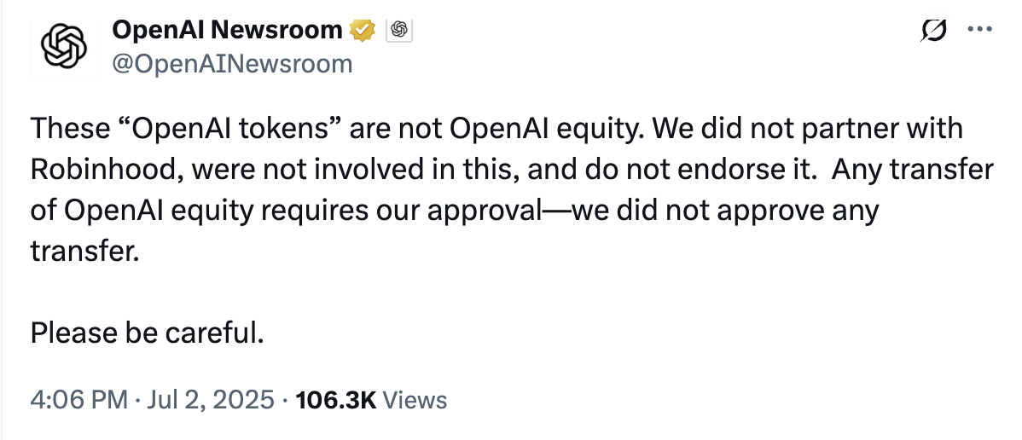
Task: Click the 106.3K view count number
Action: click(334, 400)
